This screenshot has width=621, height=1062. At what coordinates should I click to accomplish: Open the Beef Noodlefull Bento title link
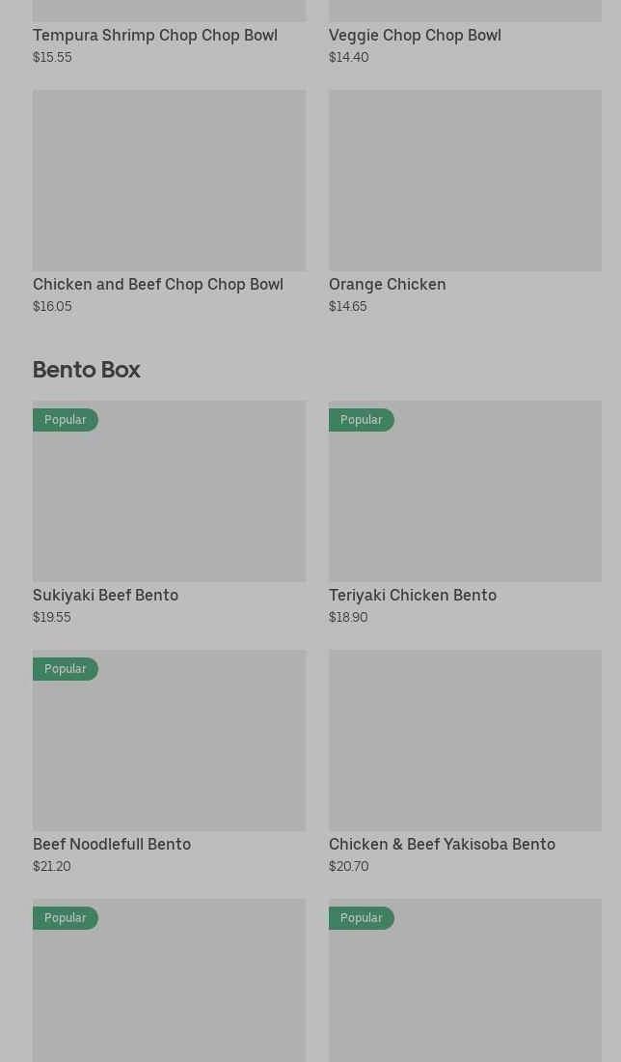112,845
